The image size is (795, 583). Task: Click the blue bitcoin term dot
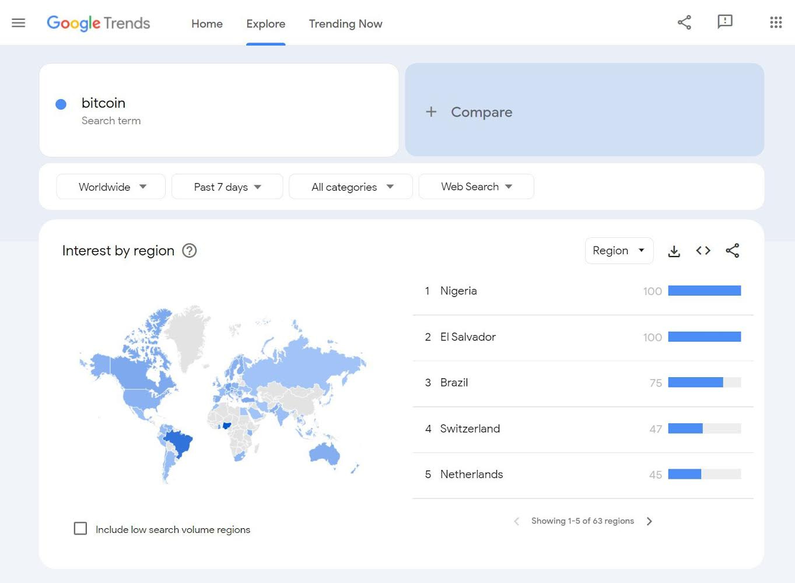(61, 104)
